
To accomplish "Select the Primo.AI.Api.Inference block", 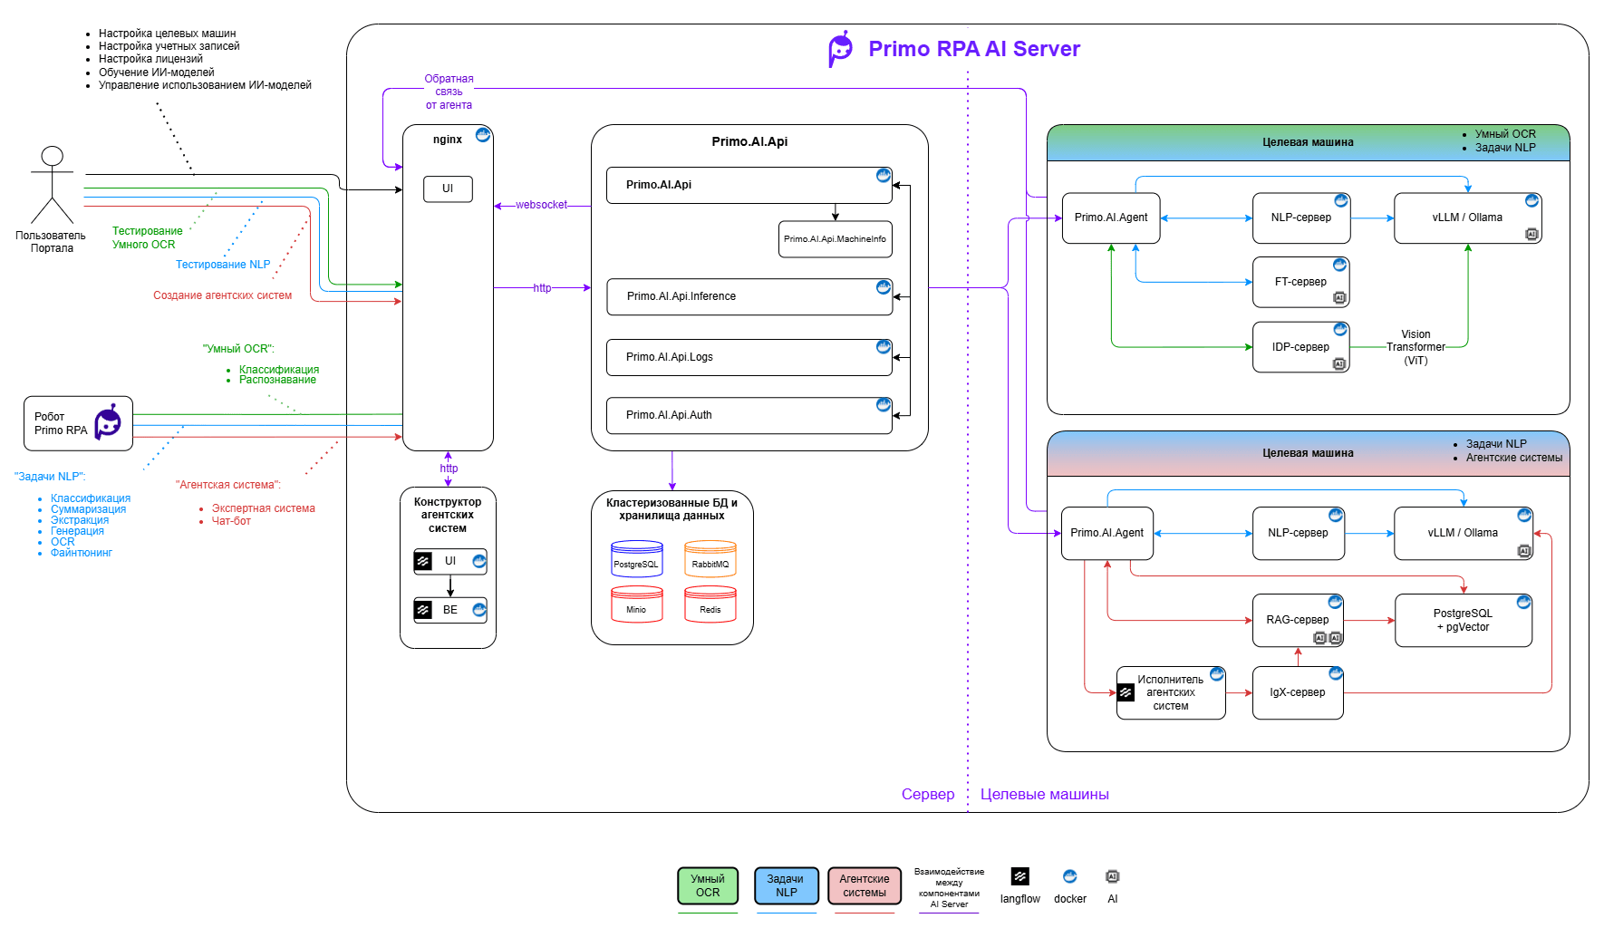I will [x=749, y=296].
